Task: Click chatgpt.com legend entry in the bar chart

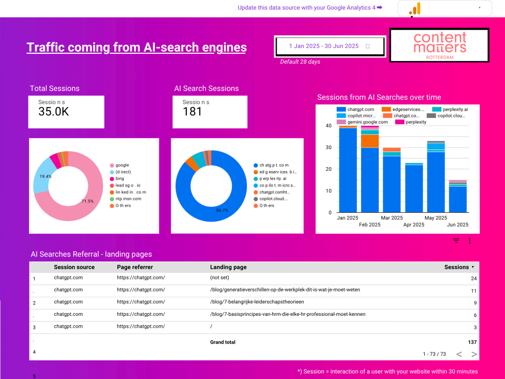Action: click(x=355, y=110)
